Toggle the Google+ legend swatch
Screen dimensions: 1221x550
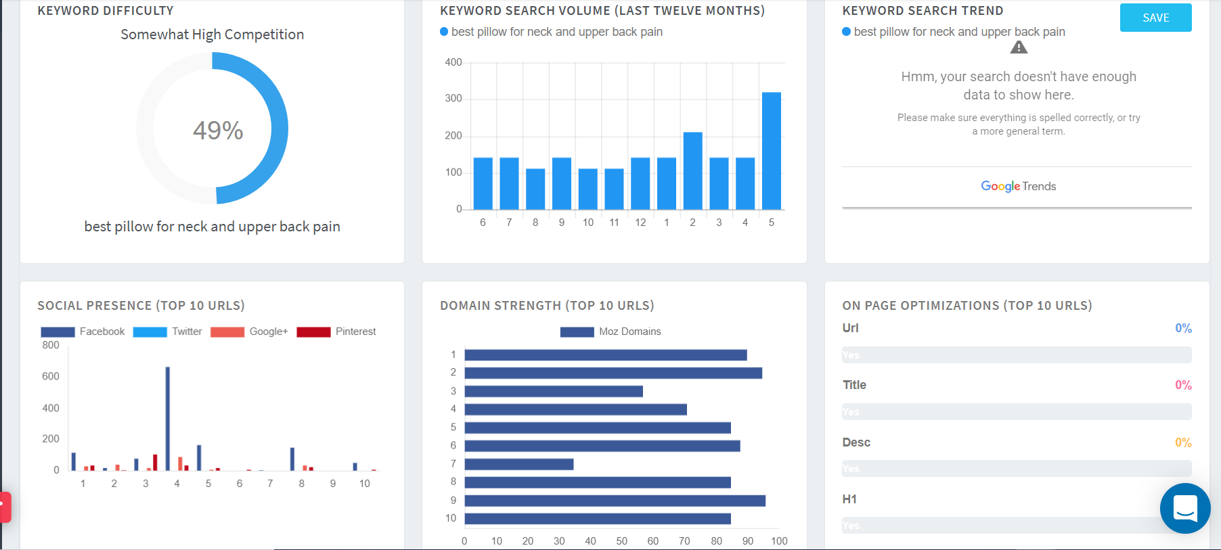(227, 331)
